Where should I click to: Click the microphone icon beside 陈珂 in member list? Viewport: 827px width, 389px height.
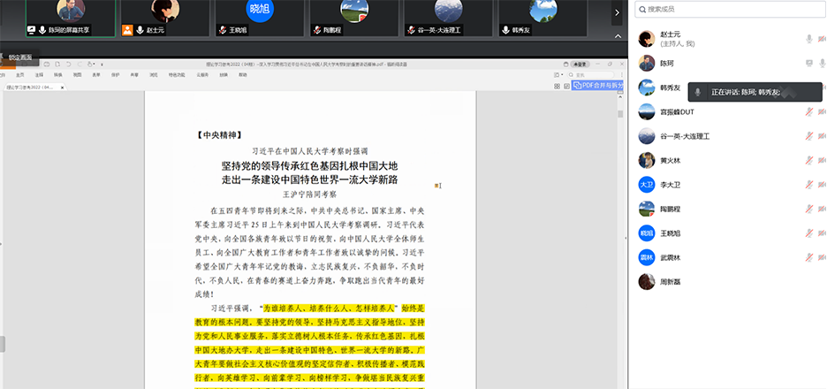pos(823,64)
